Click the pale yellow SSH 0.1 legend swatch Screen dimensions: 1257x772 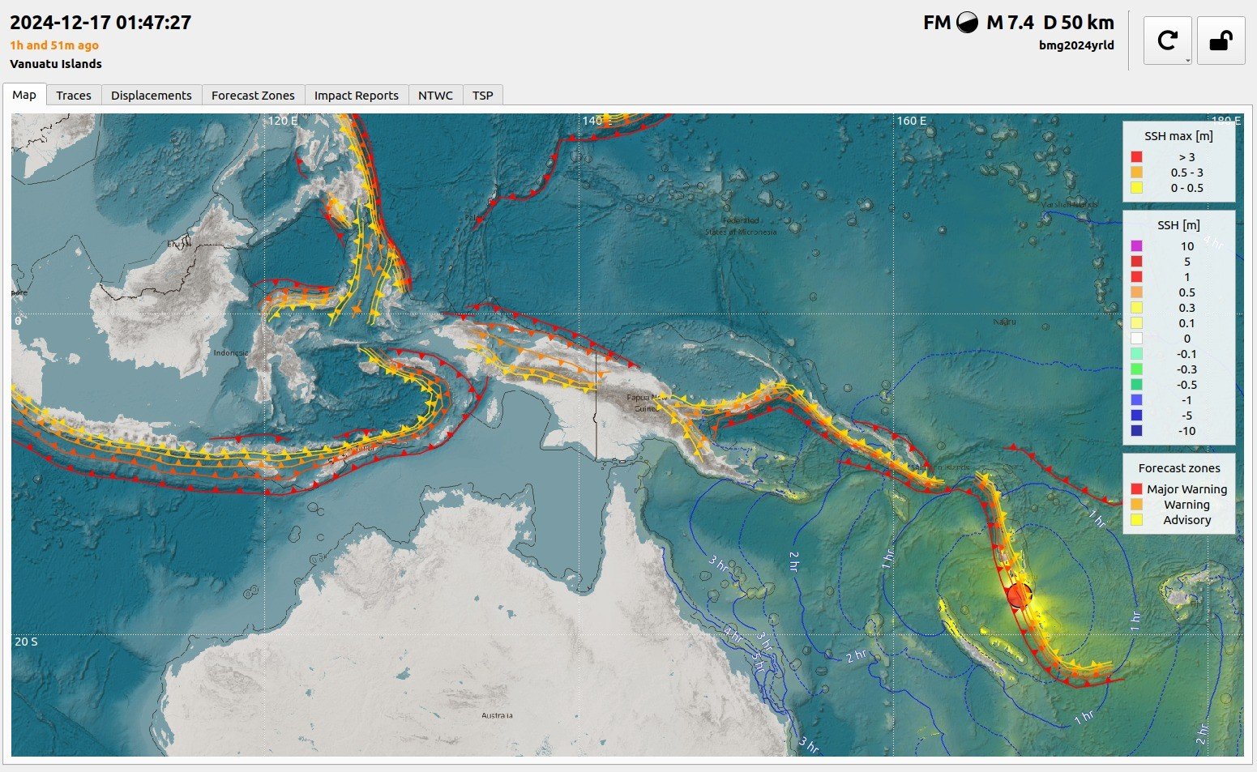1136,323
